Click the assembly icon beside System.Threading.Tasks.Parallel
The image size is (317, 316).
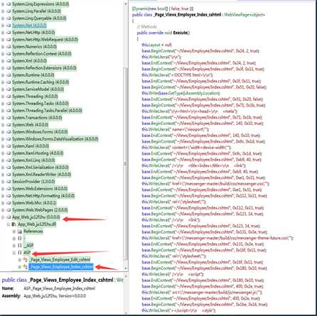[x=9, y=111]
